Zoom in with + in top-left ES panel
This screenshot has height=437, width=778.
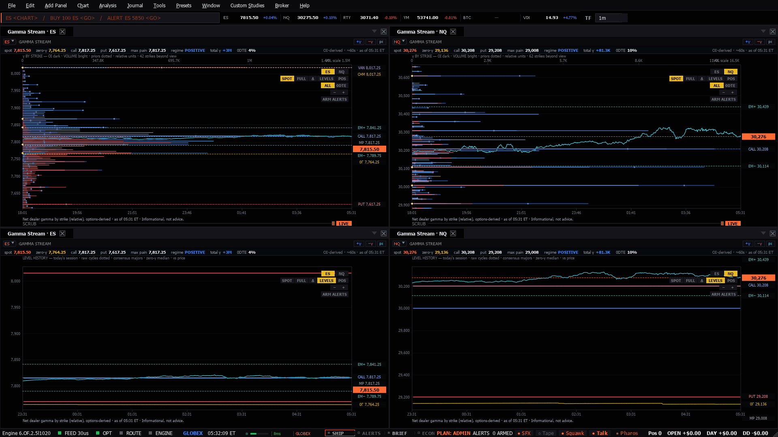pyautogui.click(x=344, y=93)
